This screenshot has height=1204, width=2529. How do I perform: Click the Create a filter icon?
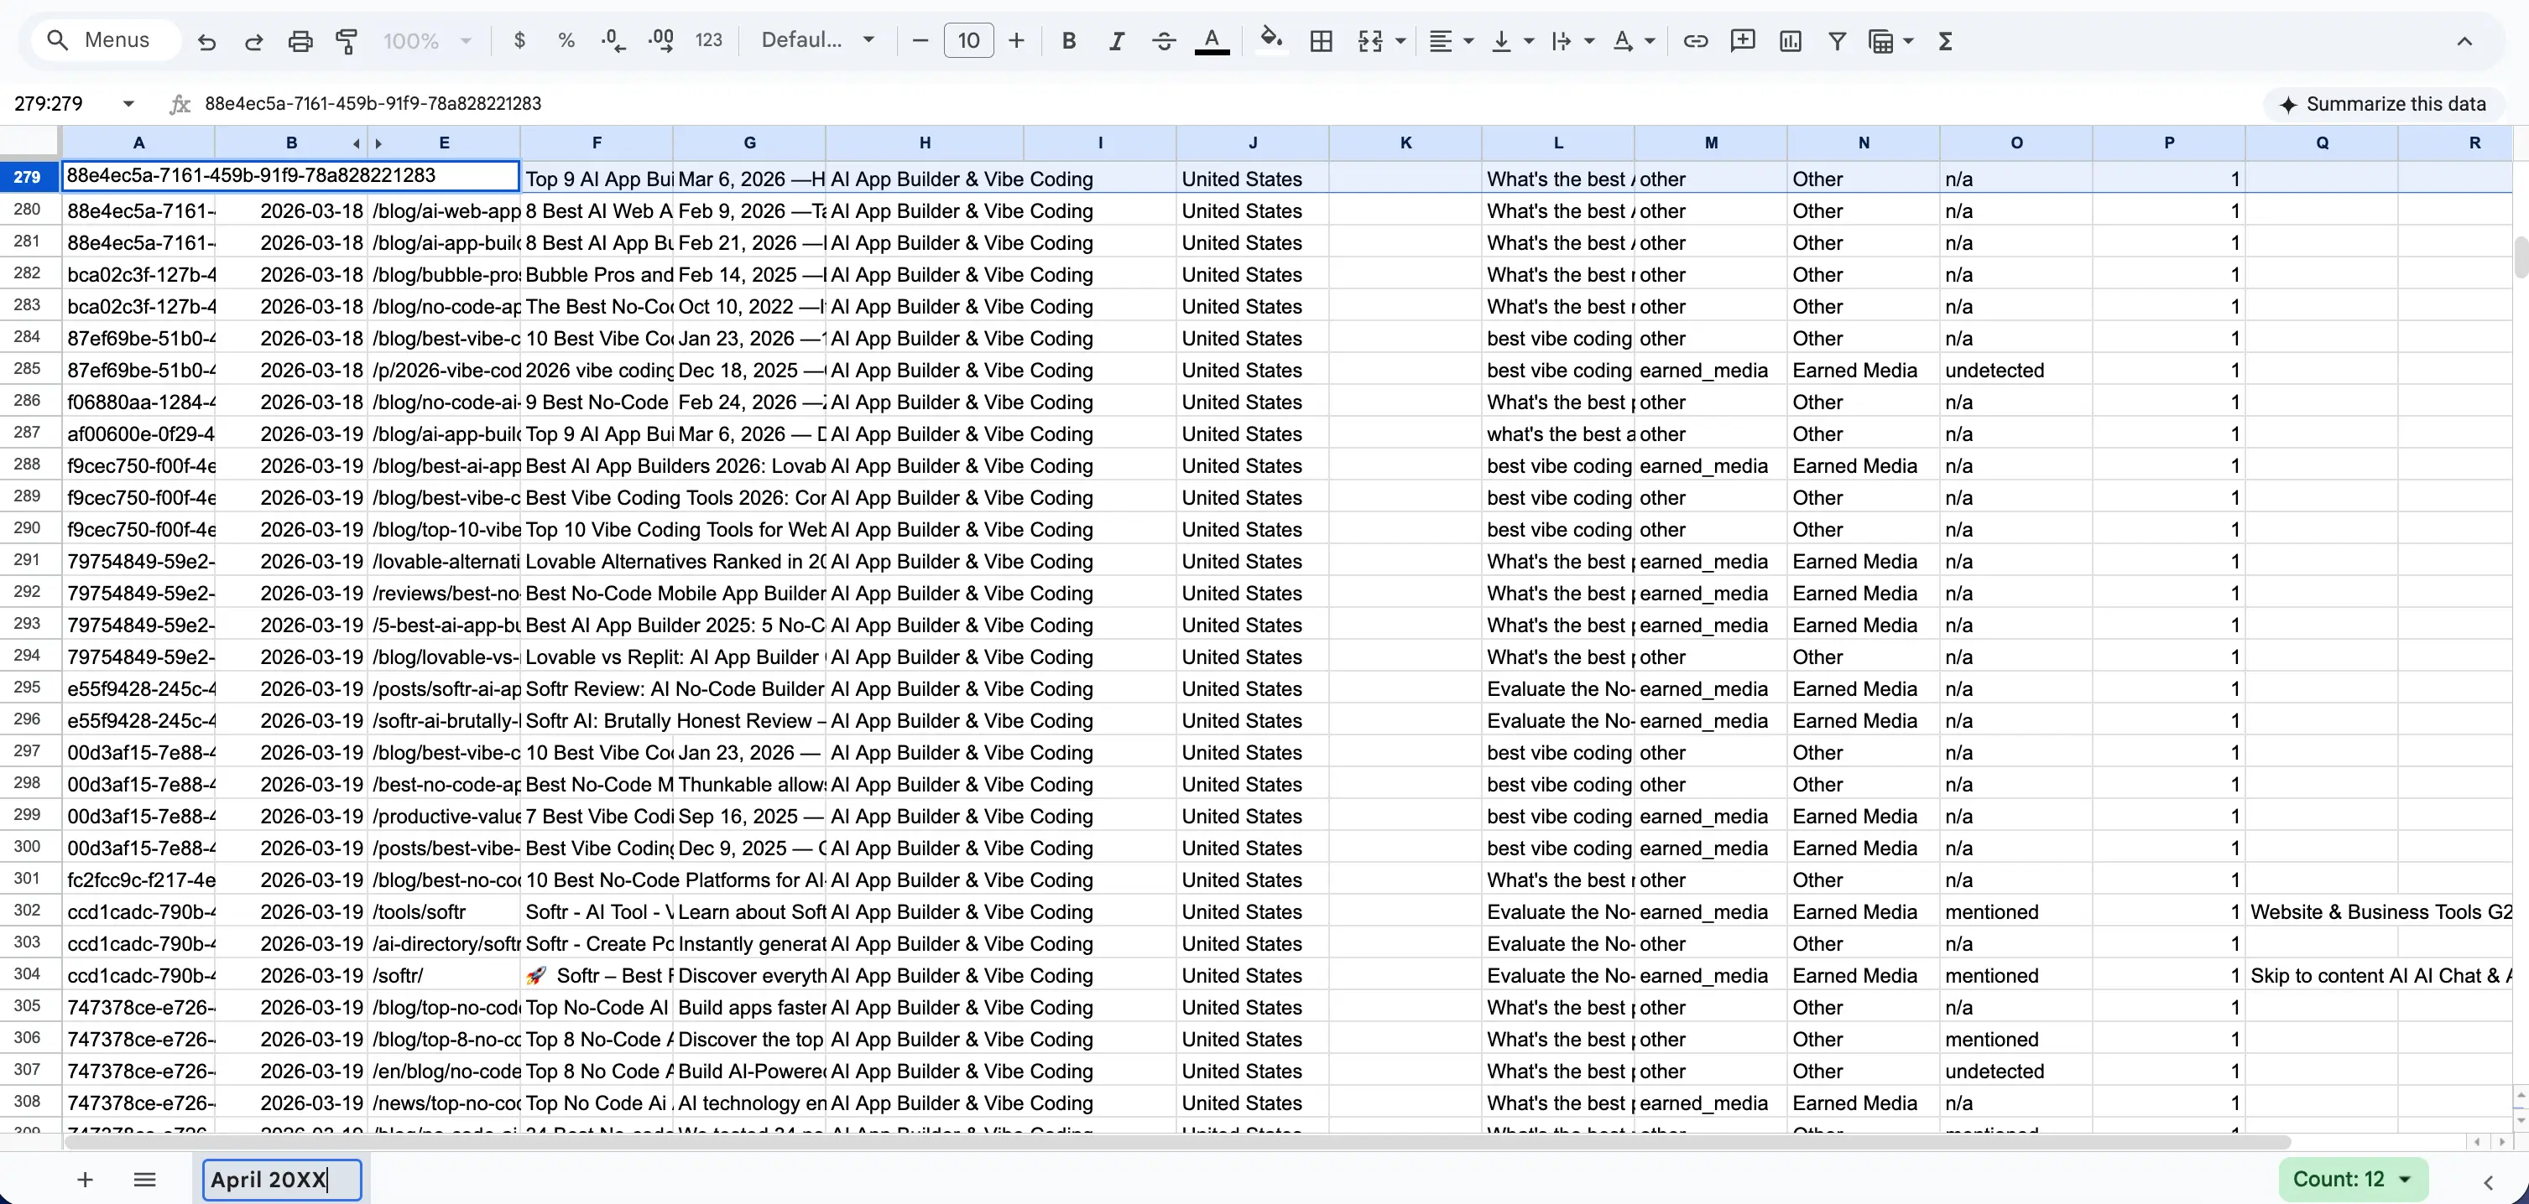(x=1837, y=41)
